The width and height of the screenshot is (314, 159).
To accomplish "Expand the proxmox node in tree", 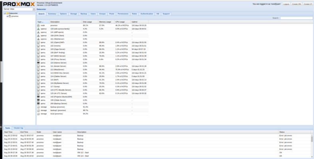I will coord(7,16).
